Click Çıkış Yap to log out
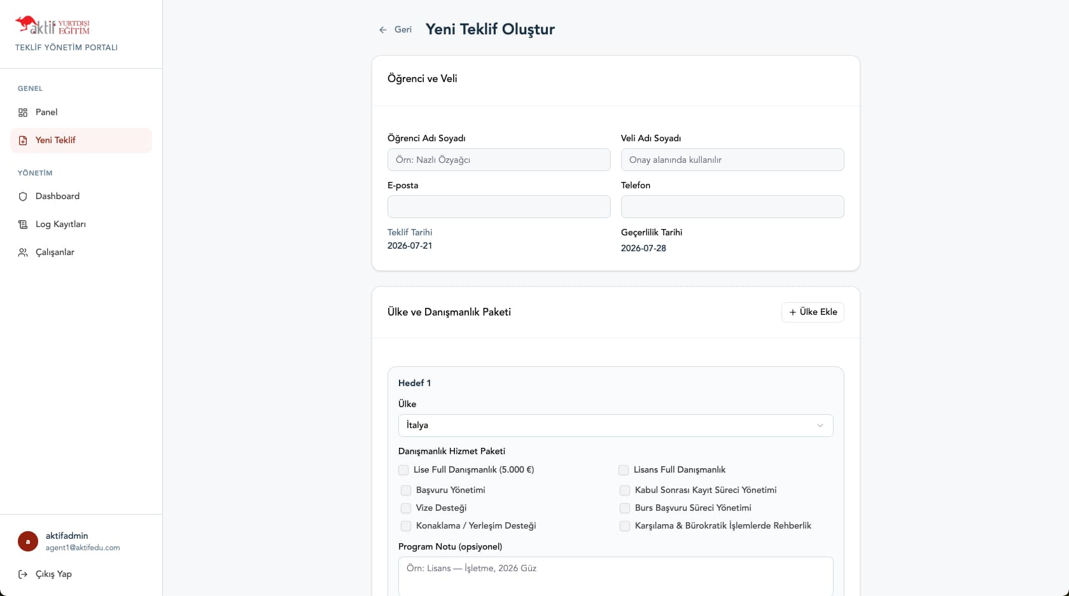The image size is (1069, 596). coord(81,574)
